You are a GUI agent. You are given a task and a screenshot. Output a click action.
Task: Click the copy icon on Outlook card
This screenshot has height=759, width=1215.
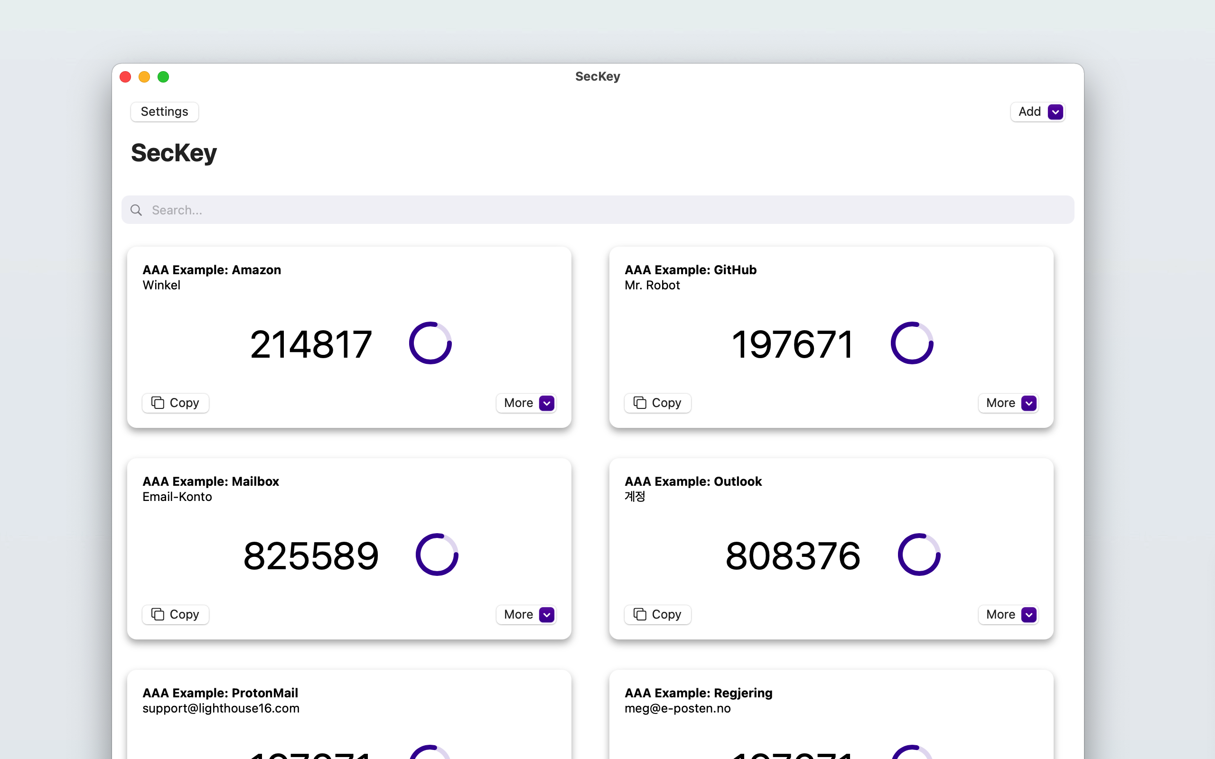pyautogui.click(x=640, y=614)
